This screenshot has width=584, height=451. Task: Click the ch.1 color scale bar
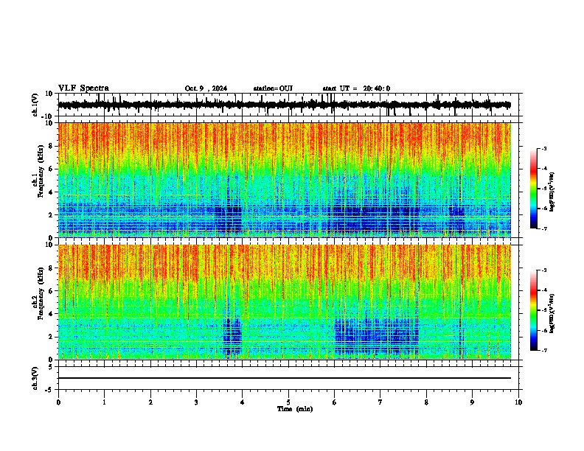[x=534, y=189]
